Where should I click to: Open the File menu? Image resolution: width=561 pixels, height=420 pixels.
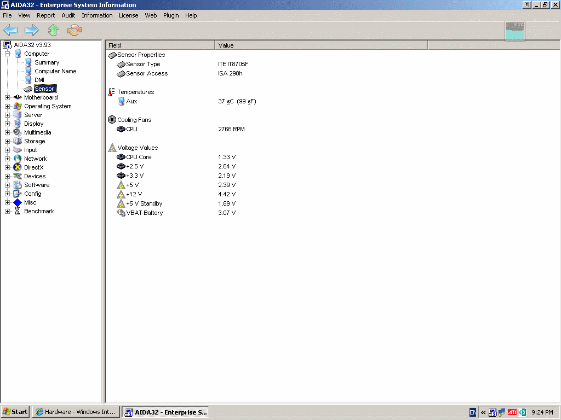click(7, 15)
